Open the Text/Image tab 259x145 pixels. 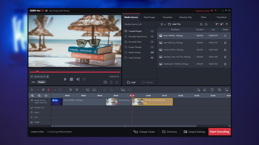click(x=149, y=17)
